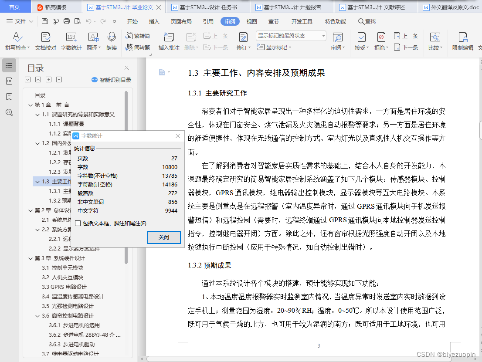
Task: Insert a new comment
Action: point(169,41)
